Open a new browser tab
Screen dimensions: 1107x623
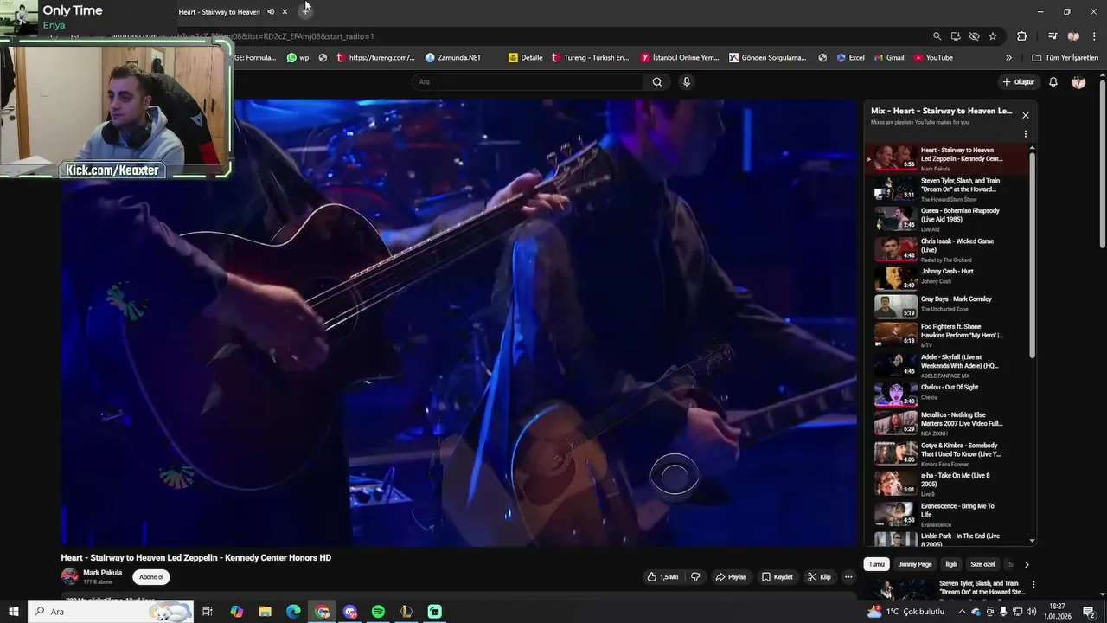[x=305, y=11]
